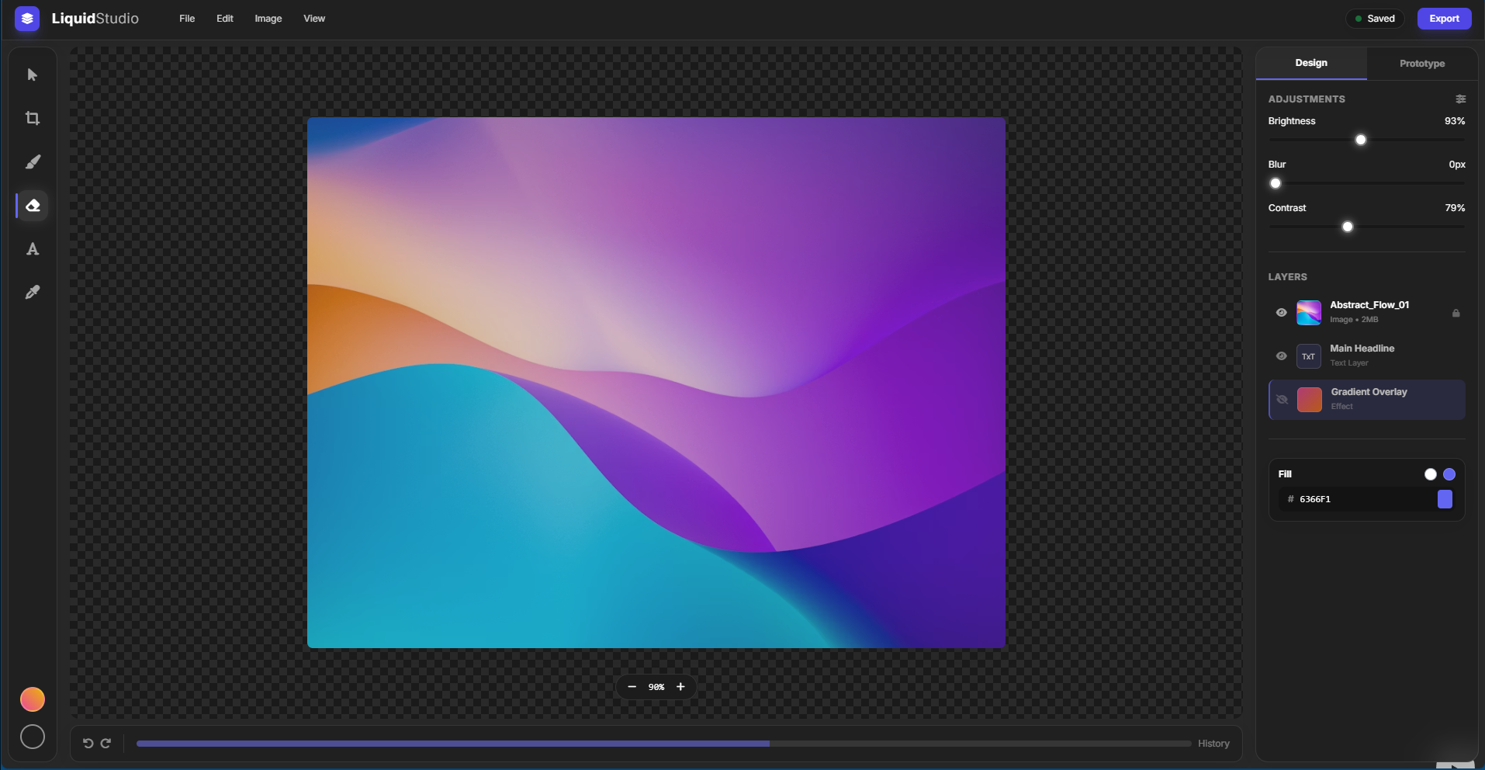Zoom in with the plus button

[x=680, y=686]
